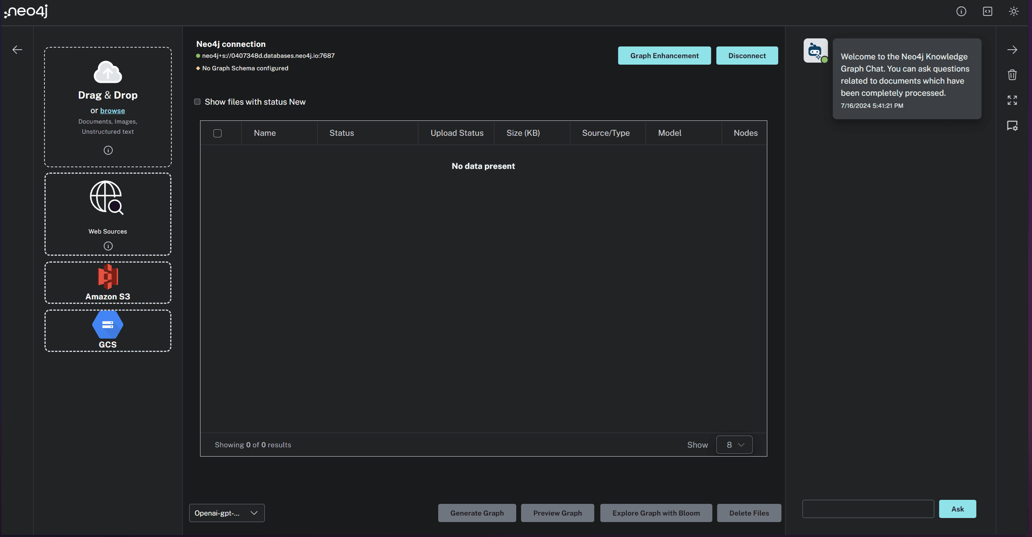Click the Amazon S3 label
Viewport: 1032px width, 537px height.
[108, 297]
